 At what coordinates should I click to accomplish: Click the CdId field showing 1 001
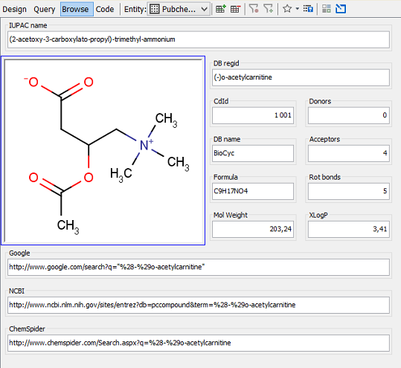(x=253, y=115)
